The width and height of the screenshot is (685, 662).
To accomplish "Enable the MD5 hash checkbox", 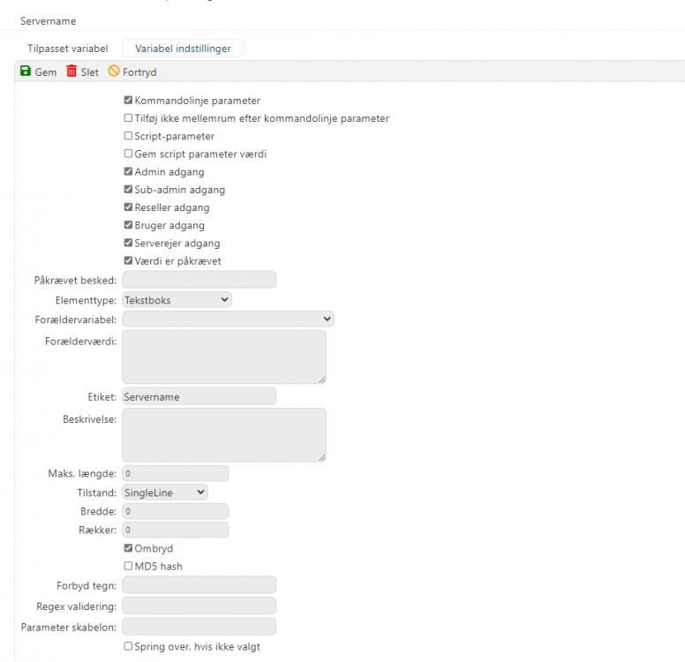I will click(129, 566).
